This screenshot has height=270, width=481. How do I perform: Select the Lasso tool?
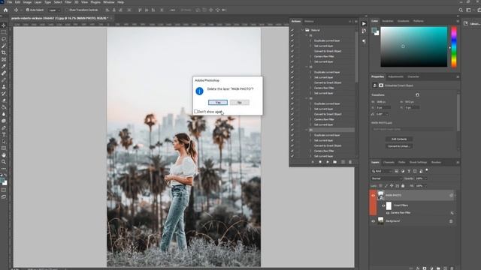4,39
